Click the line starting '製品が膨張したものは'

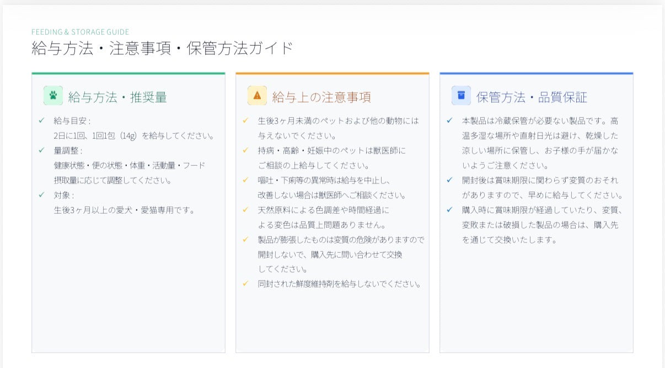tap(341, 240)
